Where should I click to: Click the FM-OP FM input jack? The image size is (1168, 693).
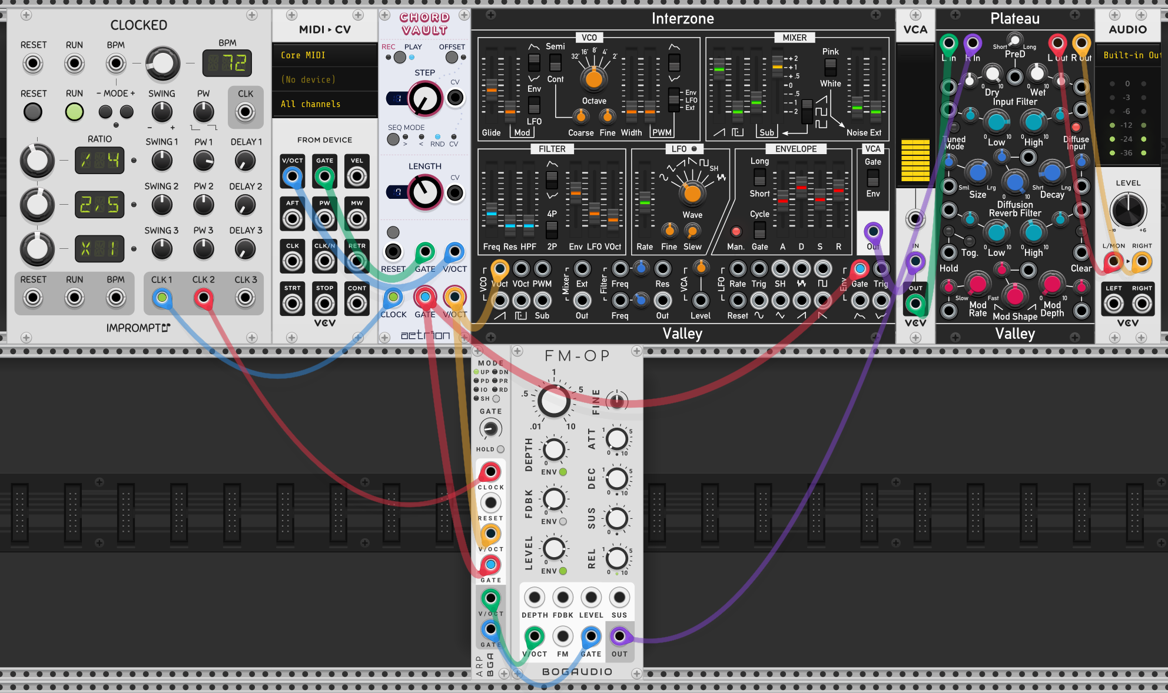[x=563, y=636]
